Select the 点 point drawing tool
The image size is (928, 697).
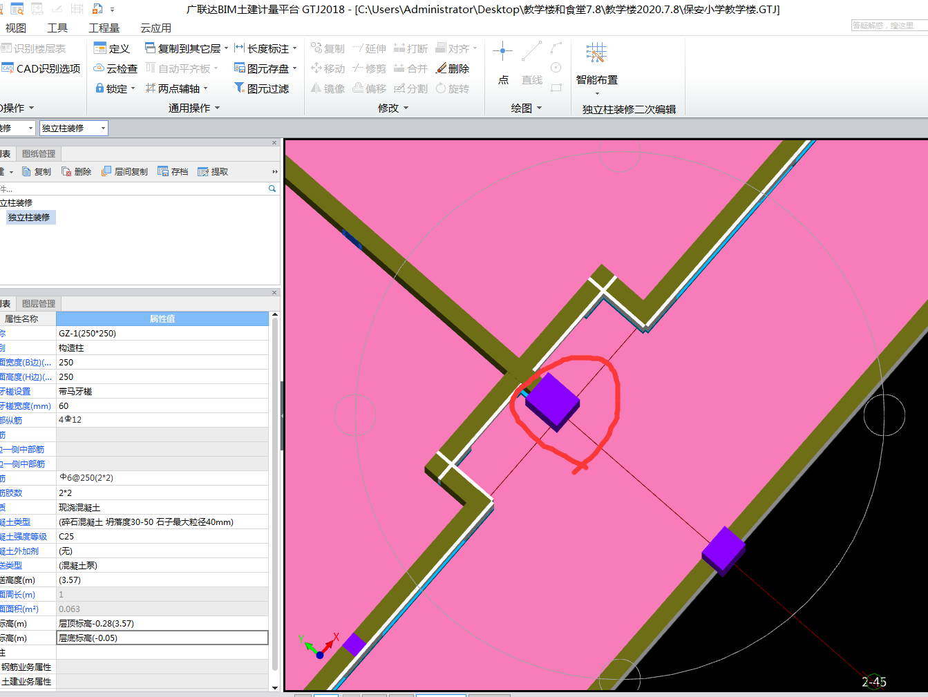[503, 62]
